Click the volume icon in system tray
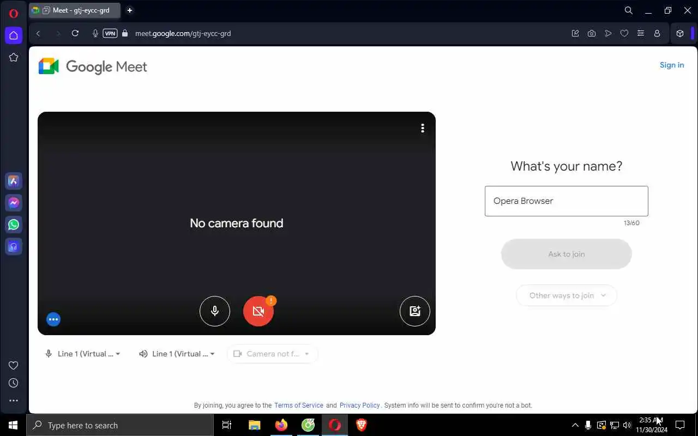Viewport: 698px width, 436px height. [x=627, y=425]
